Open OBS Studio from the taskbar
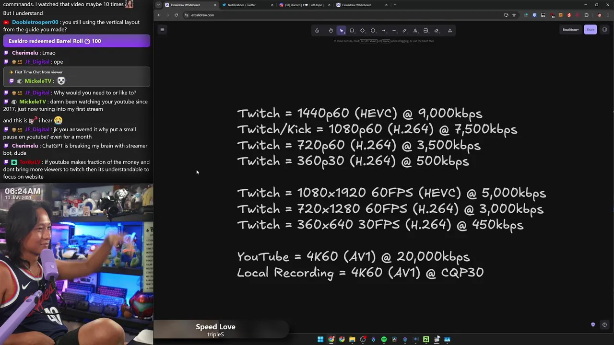Screen dimensions: 614x345 [x=363, y=339]
